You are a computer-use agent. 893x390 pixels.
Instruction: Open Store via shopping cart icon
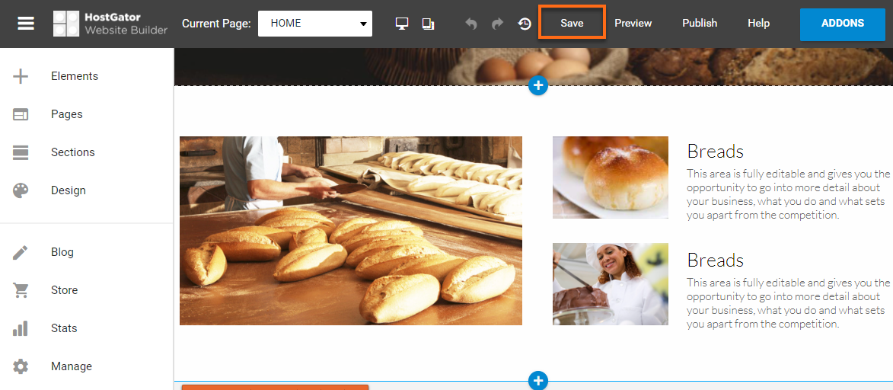coord(21,290)
